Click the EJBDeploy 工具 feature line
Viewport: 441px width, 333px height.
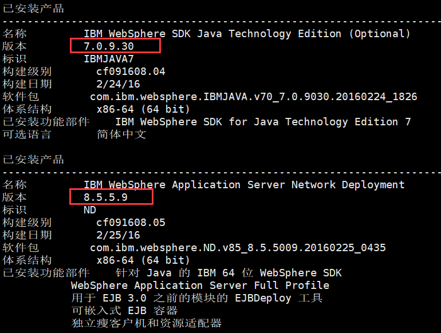point(196,298)
